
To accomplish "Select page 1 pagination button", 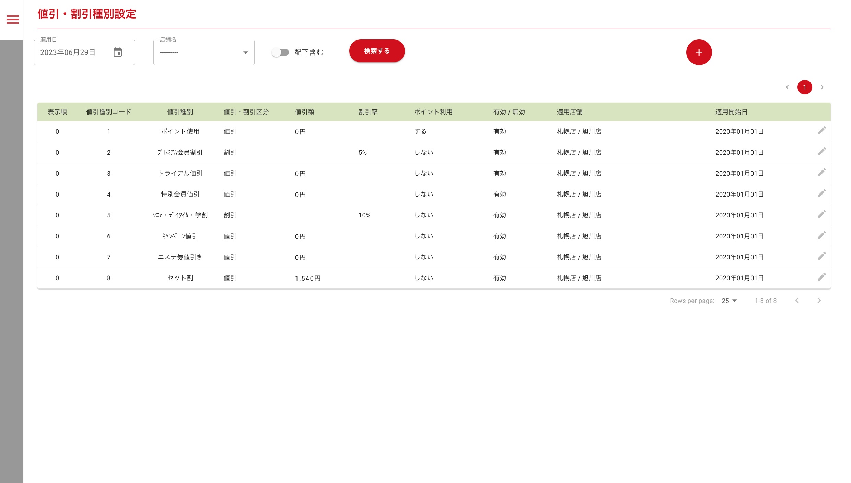I will tap(805, 87).
